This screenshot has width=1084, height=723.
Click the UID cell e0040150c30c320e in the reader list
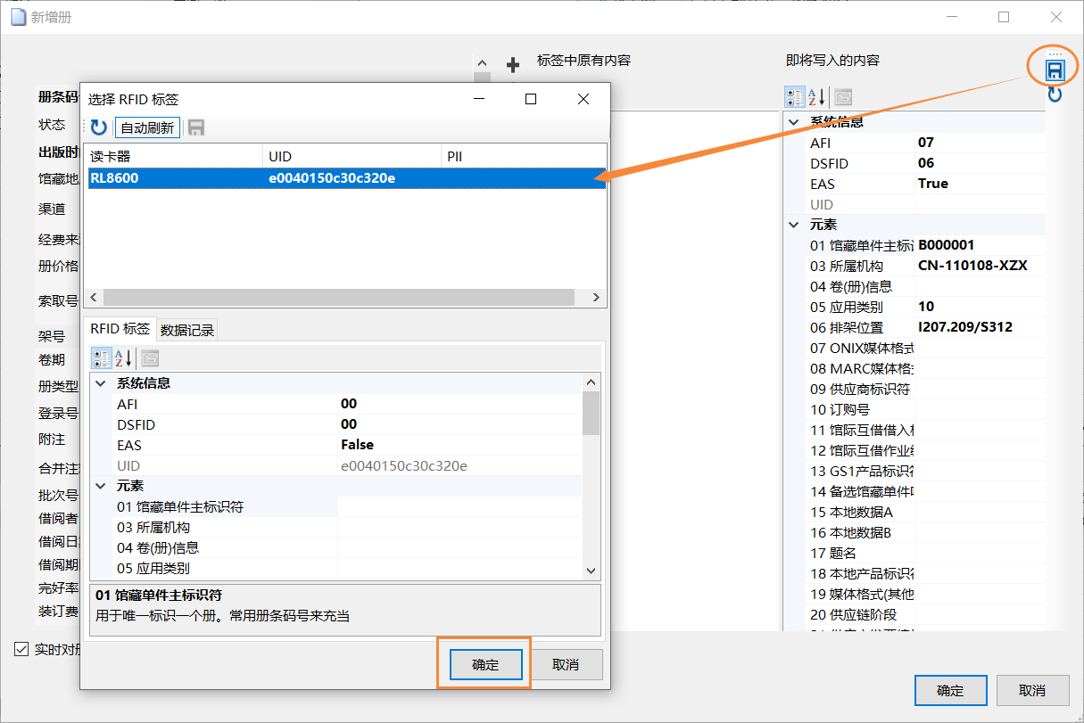tap(332, 178)
